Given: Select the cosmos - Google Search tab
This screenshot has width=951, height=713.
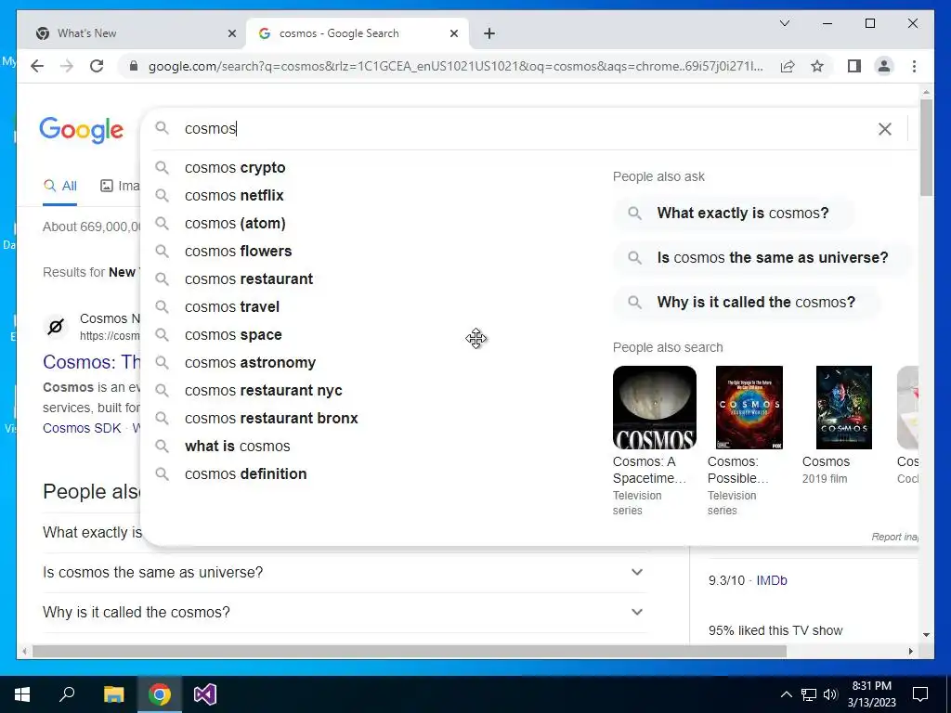Looking at the screenshot, I should (358, 33).
